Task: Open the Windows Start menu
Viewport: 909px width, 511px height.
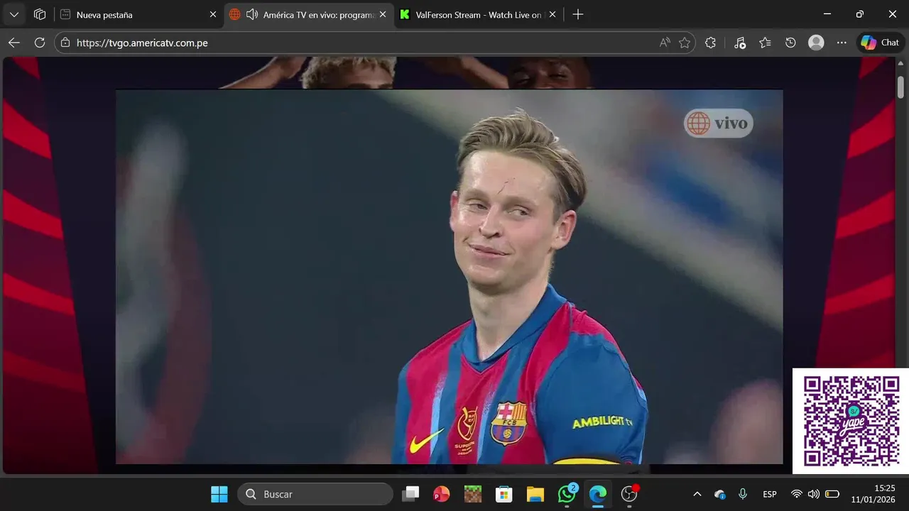Action: (219, 494)
